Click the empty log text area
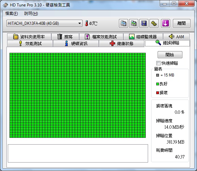The image size is (197, 171). pos(78,153)
